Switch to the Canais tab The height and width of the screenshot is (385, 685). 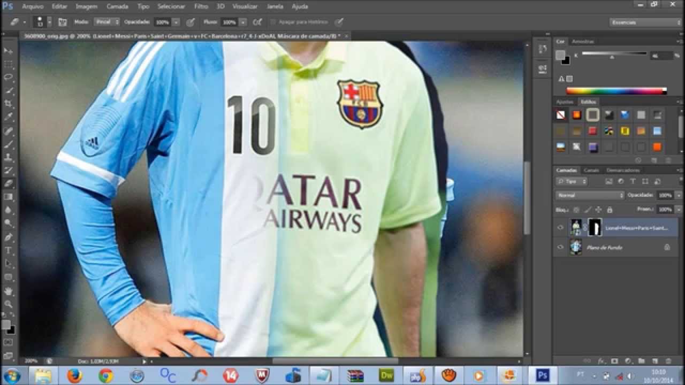591,170
